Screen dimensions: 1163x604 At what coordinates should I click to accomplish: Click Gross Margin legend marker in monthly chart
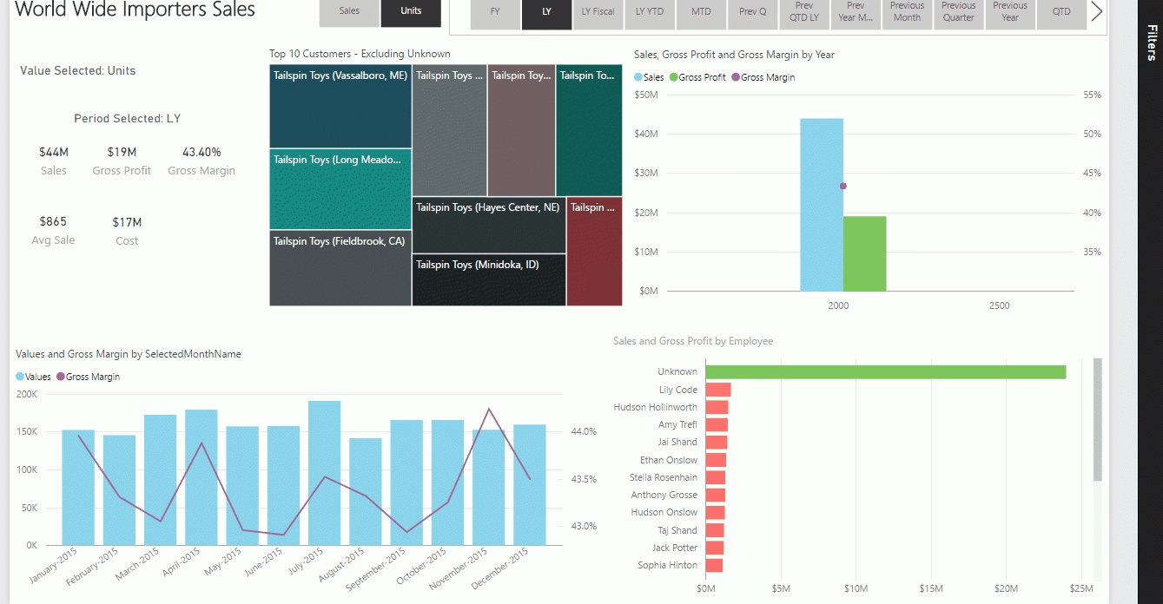[x=61, y=377]
